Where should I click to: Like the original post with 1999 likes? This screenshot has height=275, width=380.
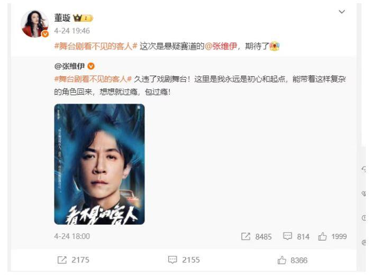pos(322,236)
